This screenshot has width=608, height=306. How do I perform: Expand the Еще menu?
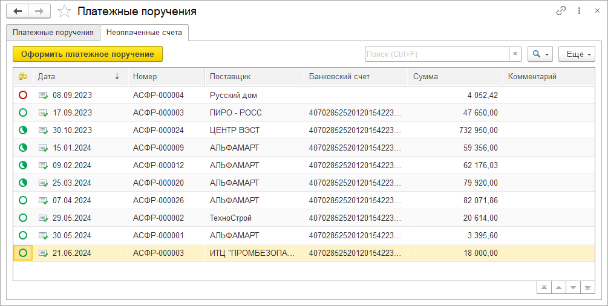(x=576, y=54)
